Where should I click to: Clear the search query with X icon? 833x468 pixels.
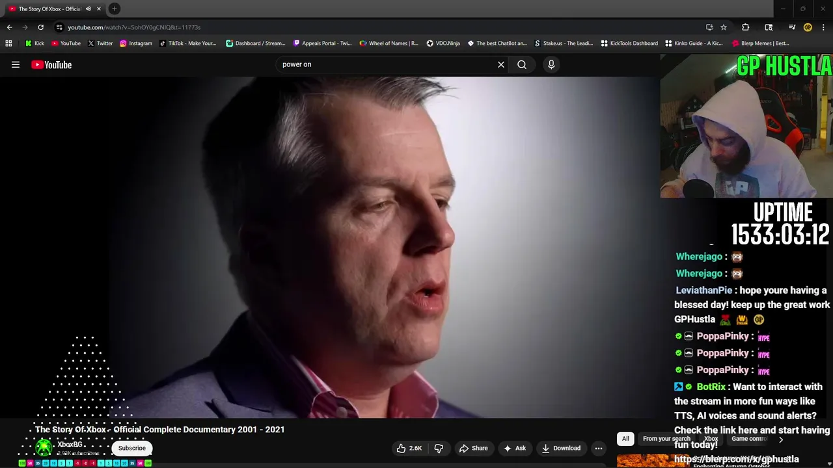(501, 64)
